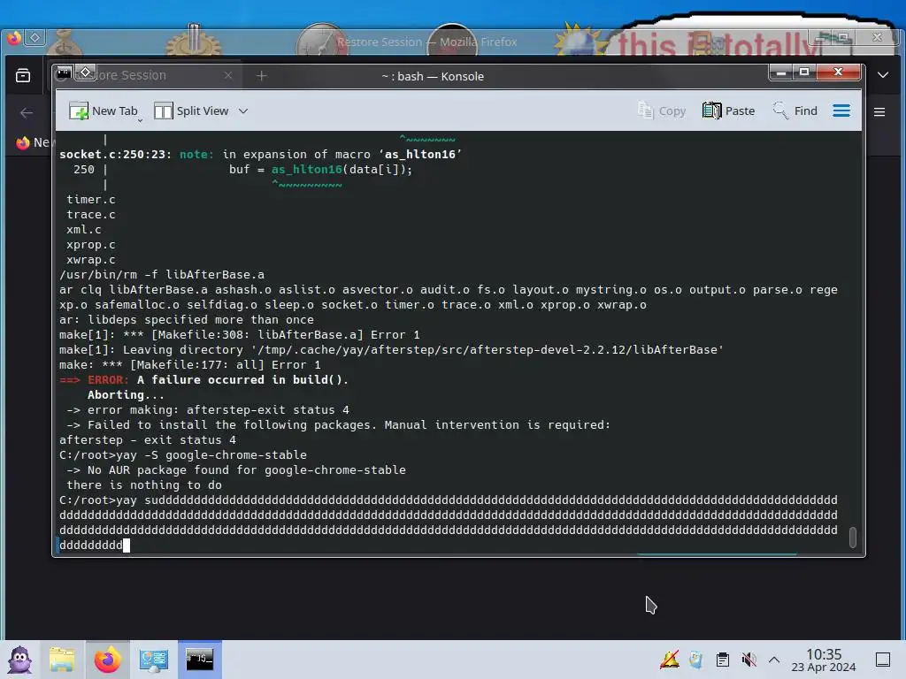Expand Firefox list all tabs chevron
The width and height of the screenshot is (906, 679).
883,75
